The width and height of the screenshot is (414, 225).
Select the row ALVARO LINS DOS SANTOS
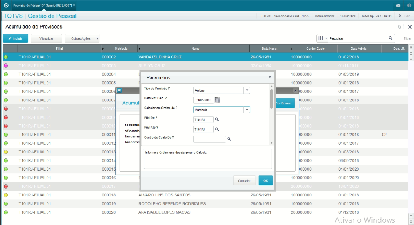[x=205, y=195]
